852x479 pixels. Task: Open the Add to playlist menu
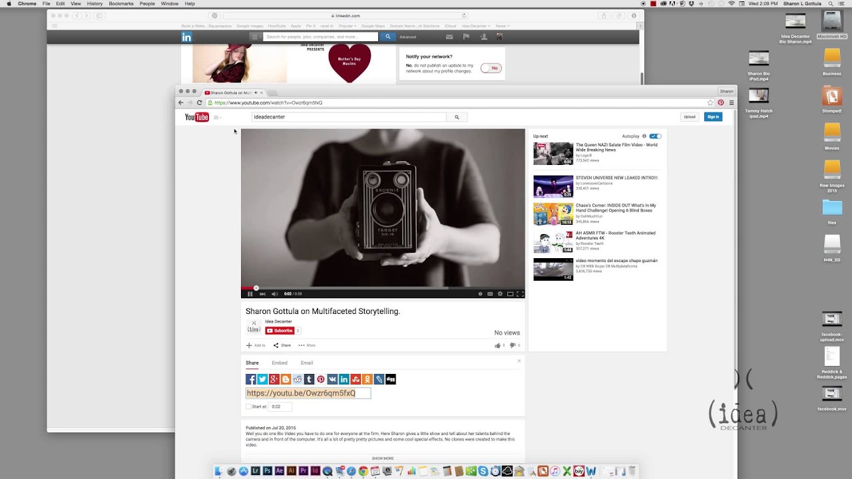(x=256, y=345)
